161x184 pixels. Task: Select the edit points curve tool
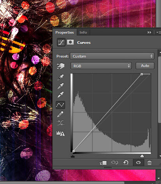pyautogui.click(x=60, y=105)
